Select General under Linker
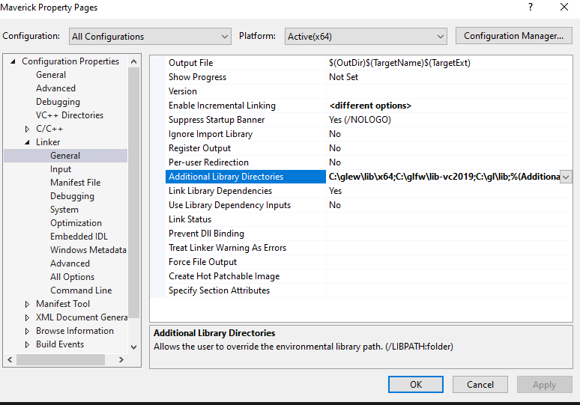Viewport: 580px width, 405px height. 65,156
